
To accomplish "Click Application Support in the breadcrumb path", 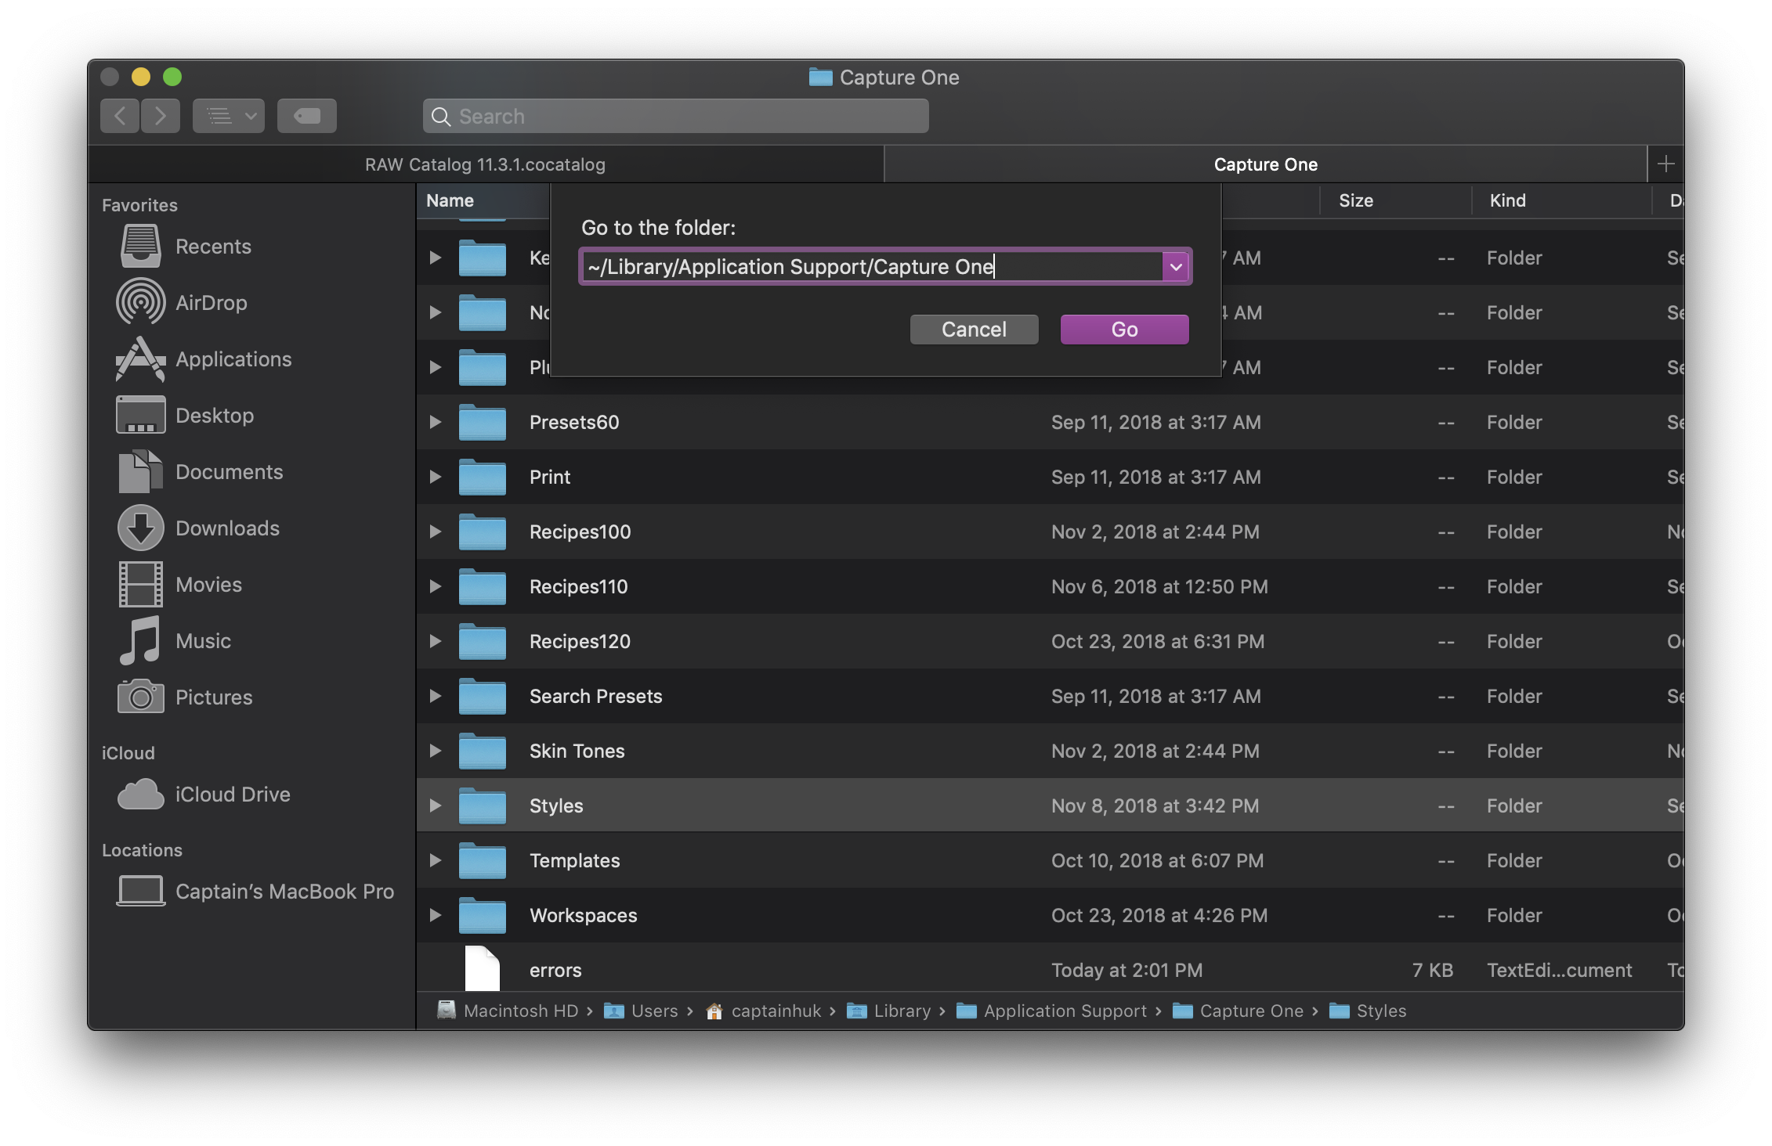I will click(1064, 1011).
